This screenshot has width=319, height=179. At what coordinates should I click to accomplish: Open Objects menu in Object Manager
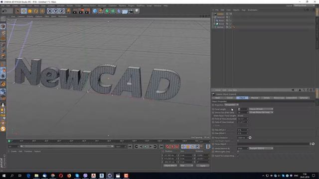236,10
